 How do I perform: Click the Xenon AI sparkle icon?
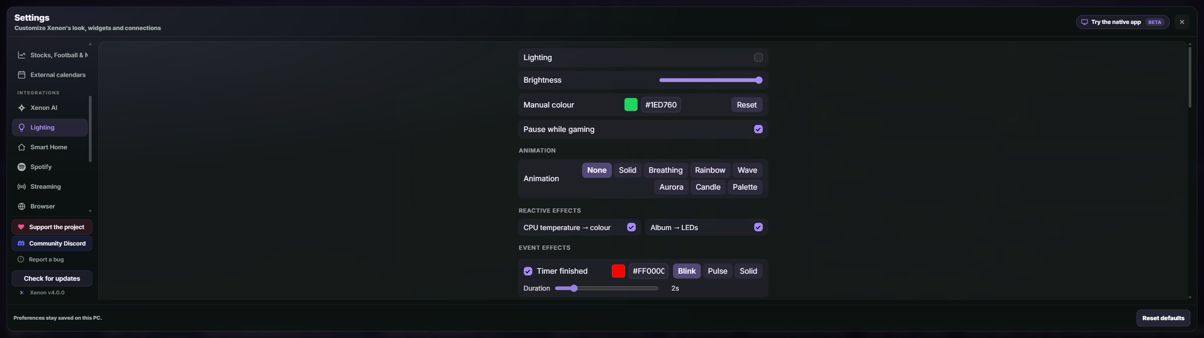(22, 108)
